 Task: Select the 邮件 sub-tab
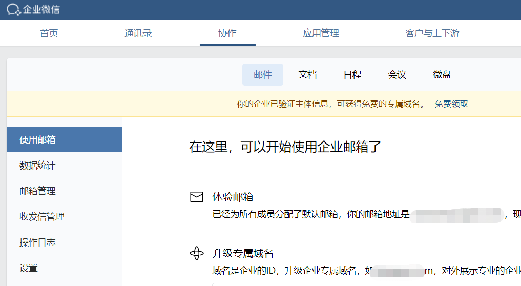pyautogui.click(x=263, y=75)
